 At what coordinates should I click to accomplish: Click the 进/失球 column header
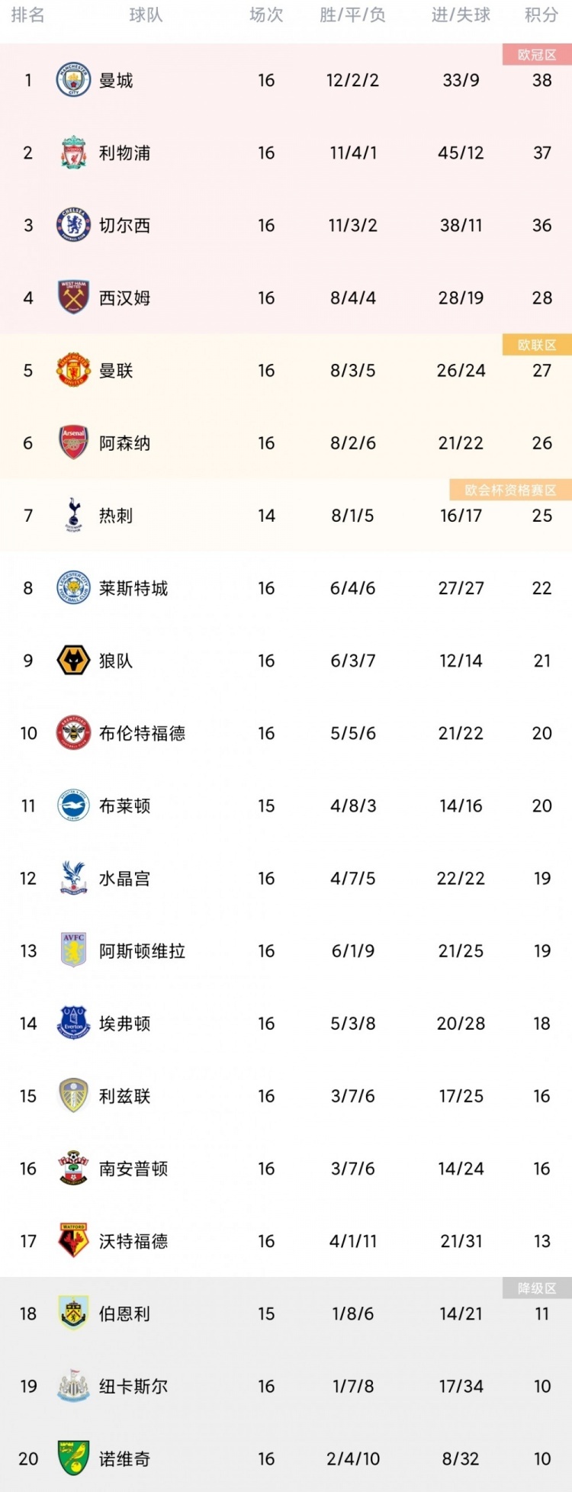[x=461, y=15]
